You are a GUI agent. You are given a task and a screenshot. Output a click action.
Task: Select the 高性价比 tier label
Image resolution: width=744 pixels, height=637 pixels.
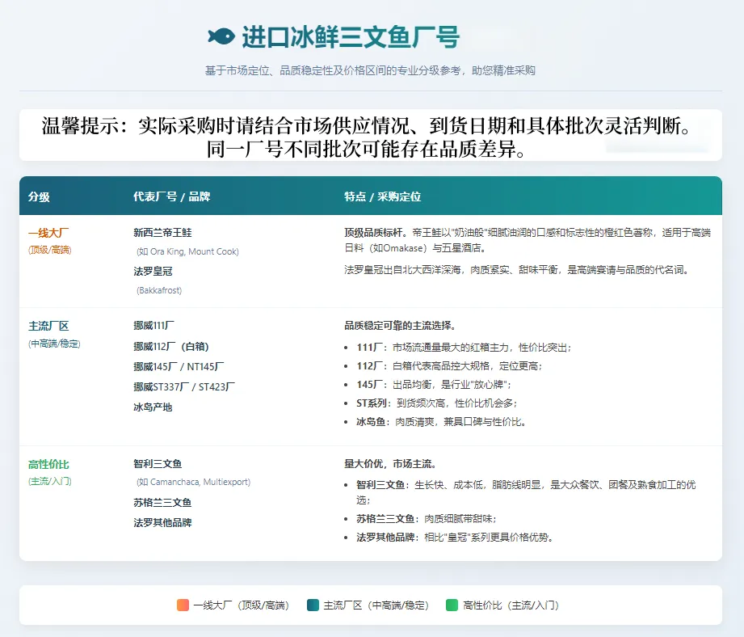point(48,464)
